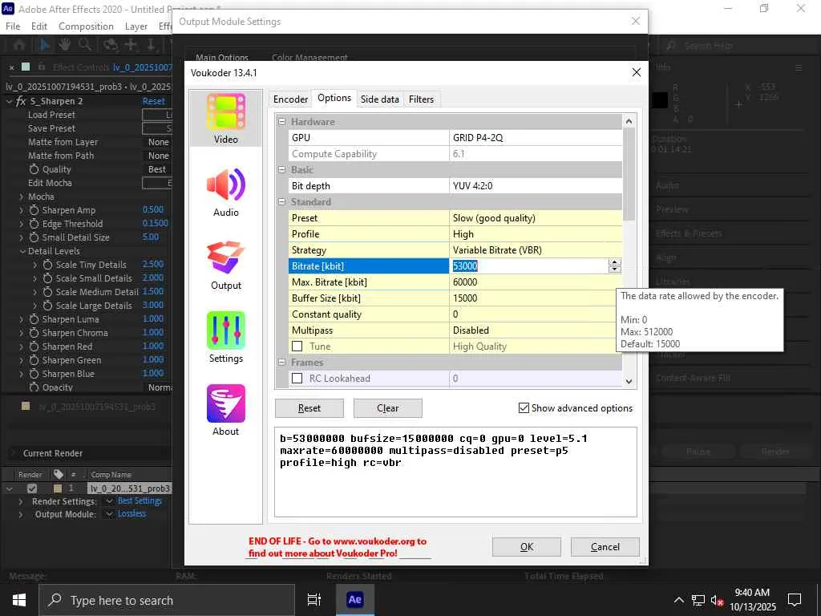Image resolution: width=821 pixels, height=616 pixels.
Task: Click the Sharpen Blue stopwatch icon
Action: pyautogui.click(x=34, y=374)
